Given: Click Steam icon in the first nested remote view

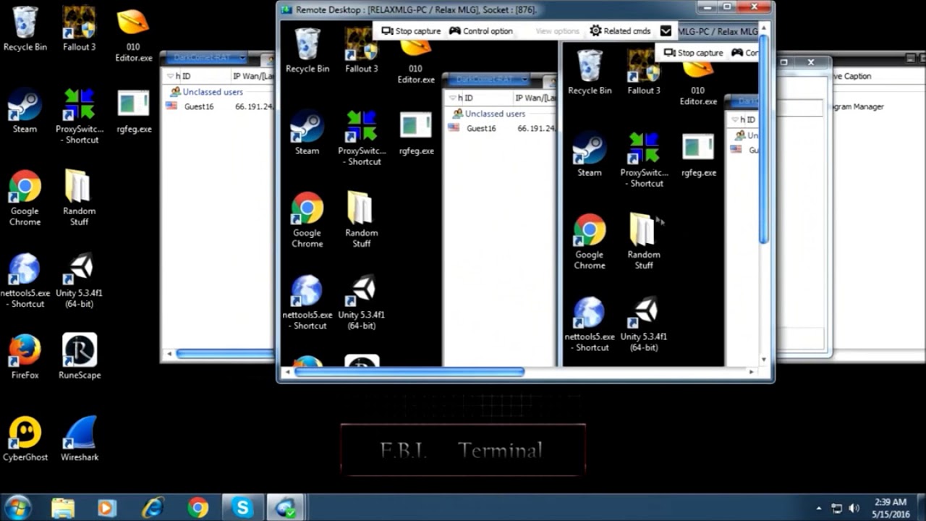Looking at the screenshot, I should point(307,132).
